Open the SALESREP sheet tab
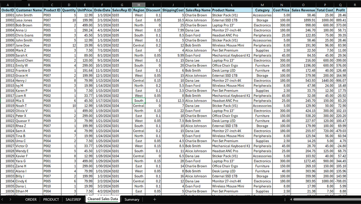The width and height of the screenshot is (361, 204). click(73, 199)
